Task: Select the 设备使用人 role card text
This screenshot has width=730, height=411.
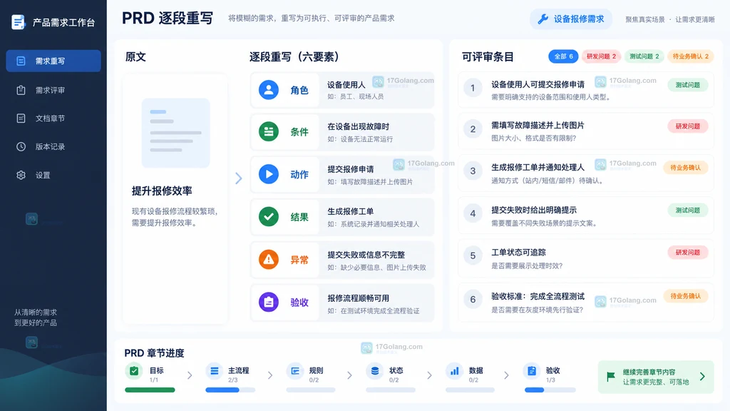Action: [x=346, y=85]
